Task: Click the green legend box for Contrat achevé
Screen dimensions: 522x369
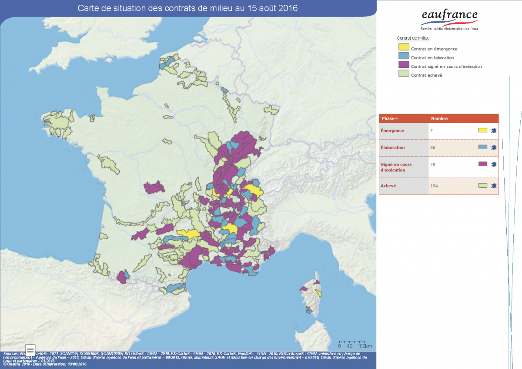Action: [404, 74]
